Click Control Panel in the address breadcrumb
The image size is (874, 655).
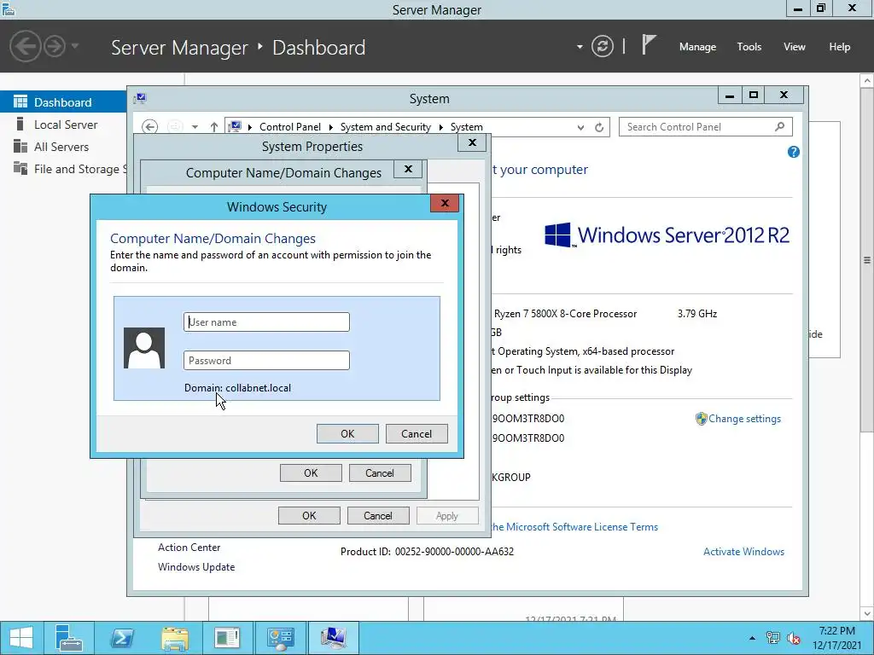(x=290, y=127)
